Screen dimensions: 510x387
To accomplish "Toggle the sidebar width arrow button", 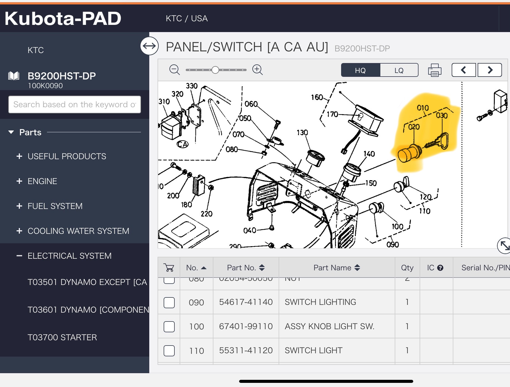I will pos(149,46).
